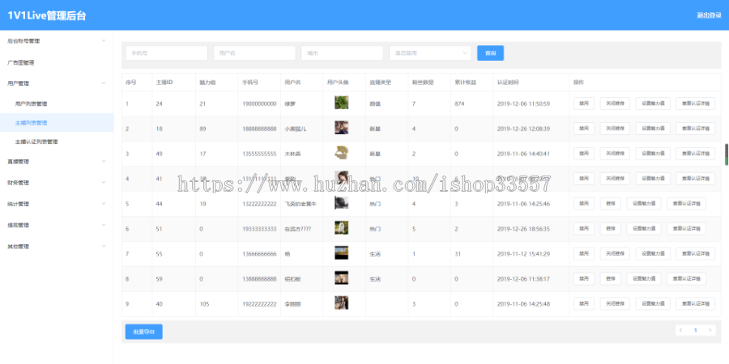Open the 主播认证列表管理 submenu item
The height and width of the screenshot is (364, 729).
pyautogui.click(x=57, y=142)
